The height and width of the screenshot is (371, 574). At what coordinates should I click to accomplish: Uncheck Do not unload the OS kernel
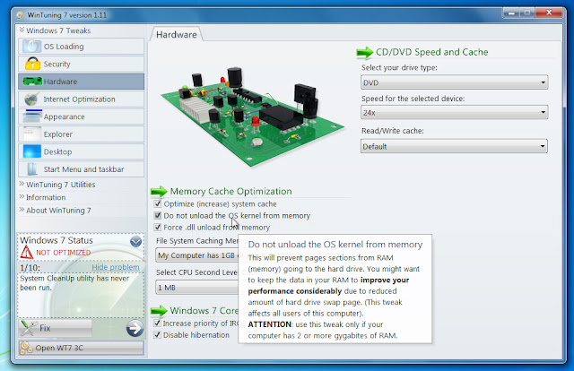click(158, 215)
